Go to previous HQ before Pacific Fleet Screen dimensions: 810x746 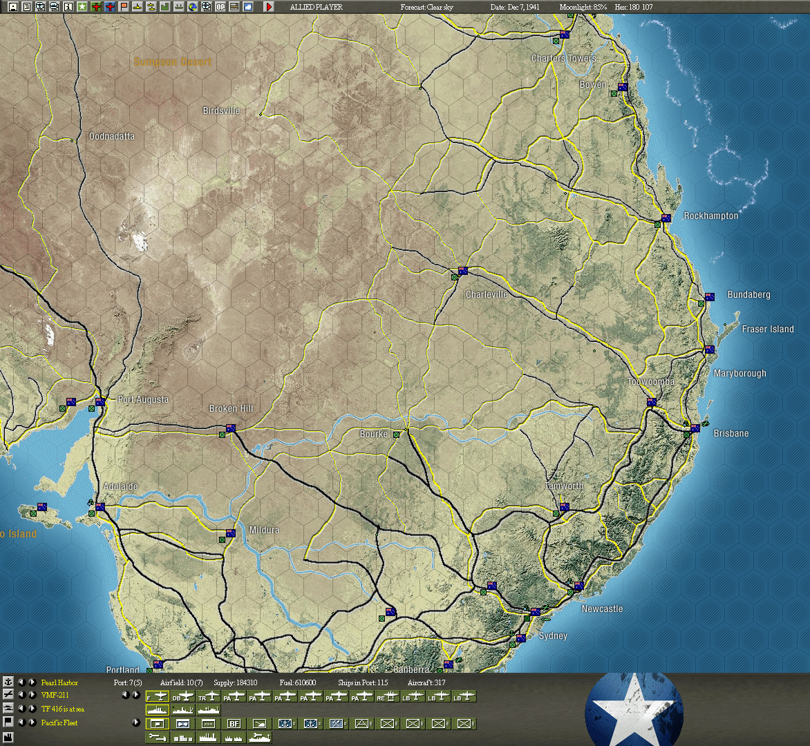point(21,723)
